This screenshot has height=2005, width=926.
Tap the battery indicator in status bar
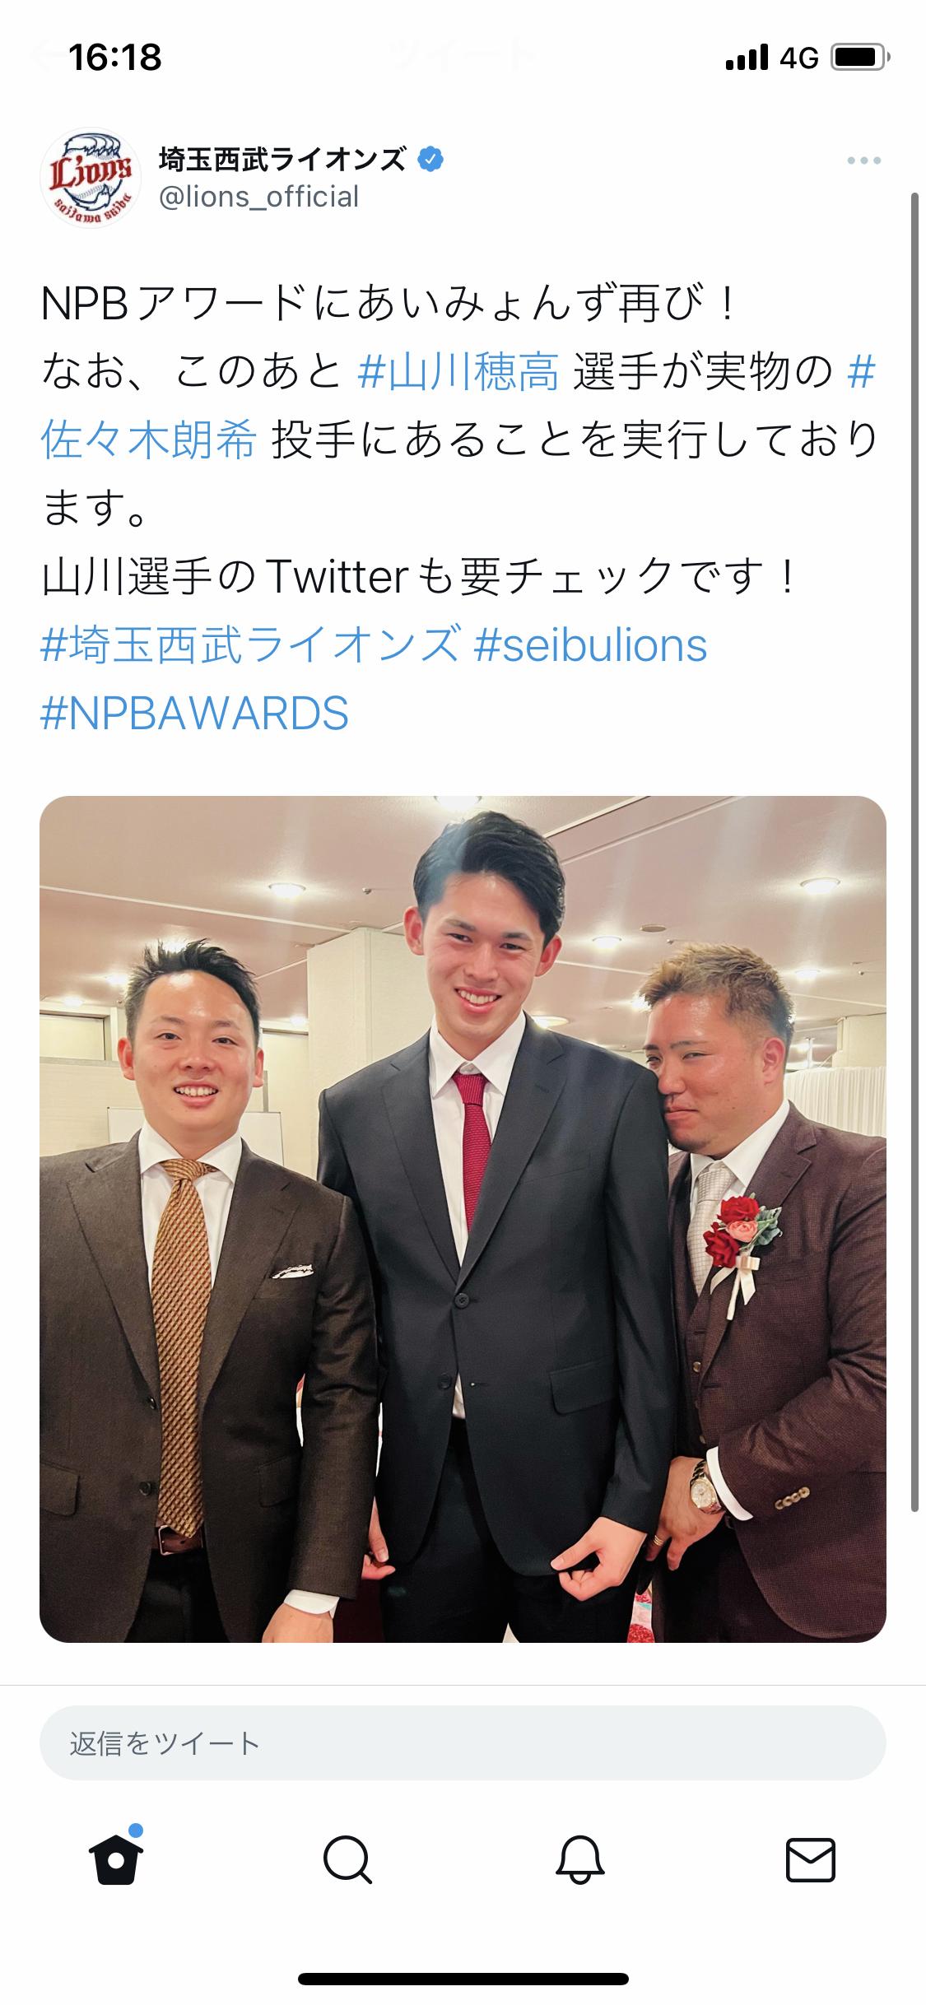click(x=860, y=58)
